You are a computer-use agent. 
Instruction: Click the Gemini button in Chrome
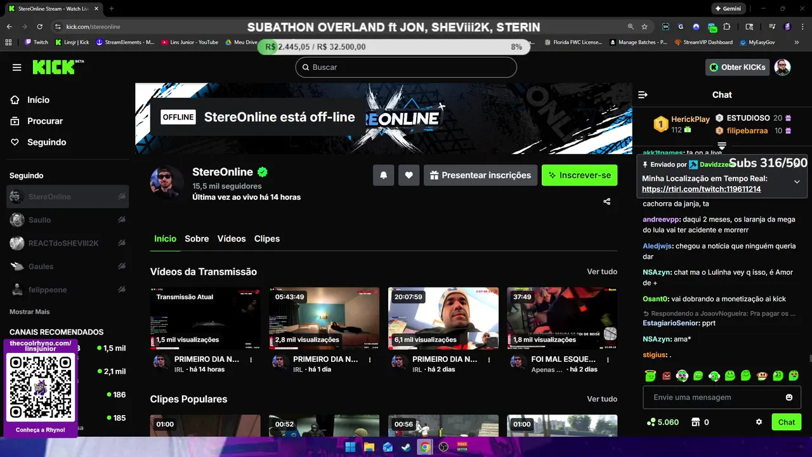click(728, 9)
